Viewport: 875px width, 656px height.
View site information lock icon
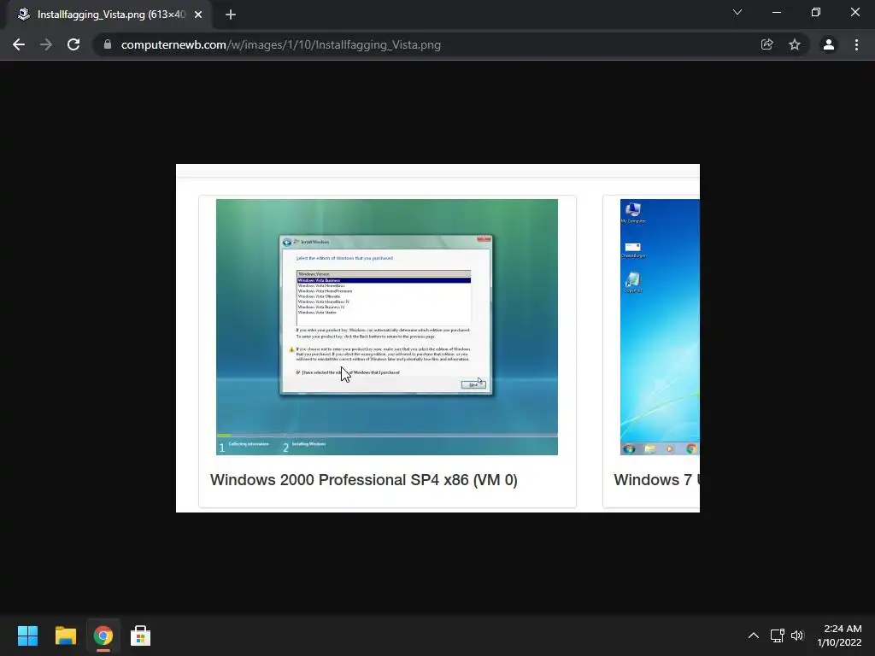click(108, 44)
